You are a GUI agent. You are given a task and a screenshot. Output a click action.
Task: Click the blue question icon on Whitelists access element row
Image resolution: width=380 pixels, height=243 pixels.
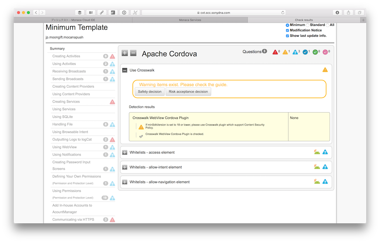click(325, 152)
